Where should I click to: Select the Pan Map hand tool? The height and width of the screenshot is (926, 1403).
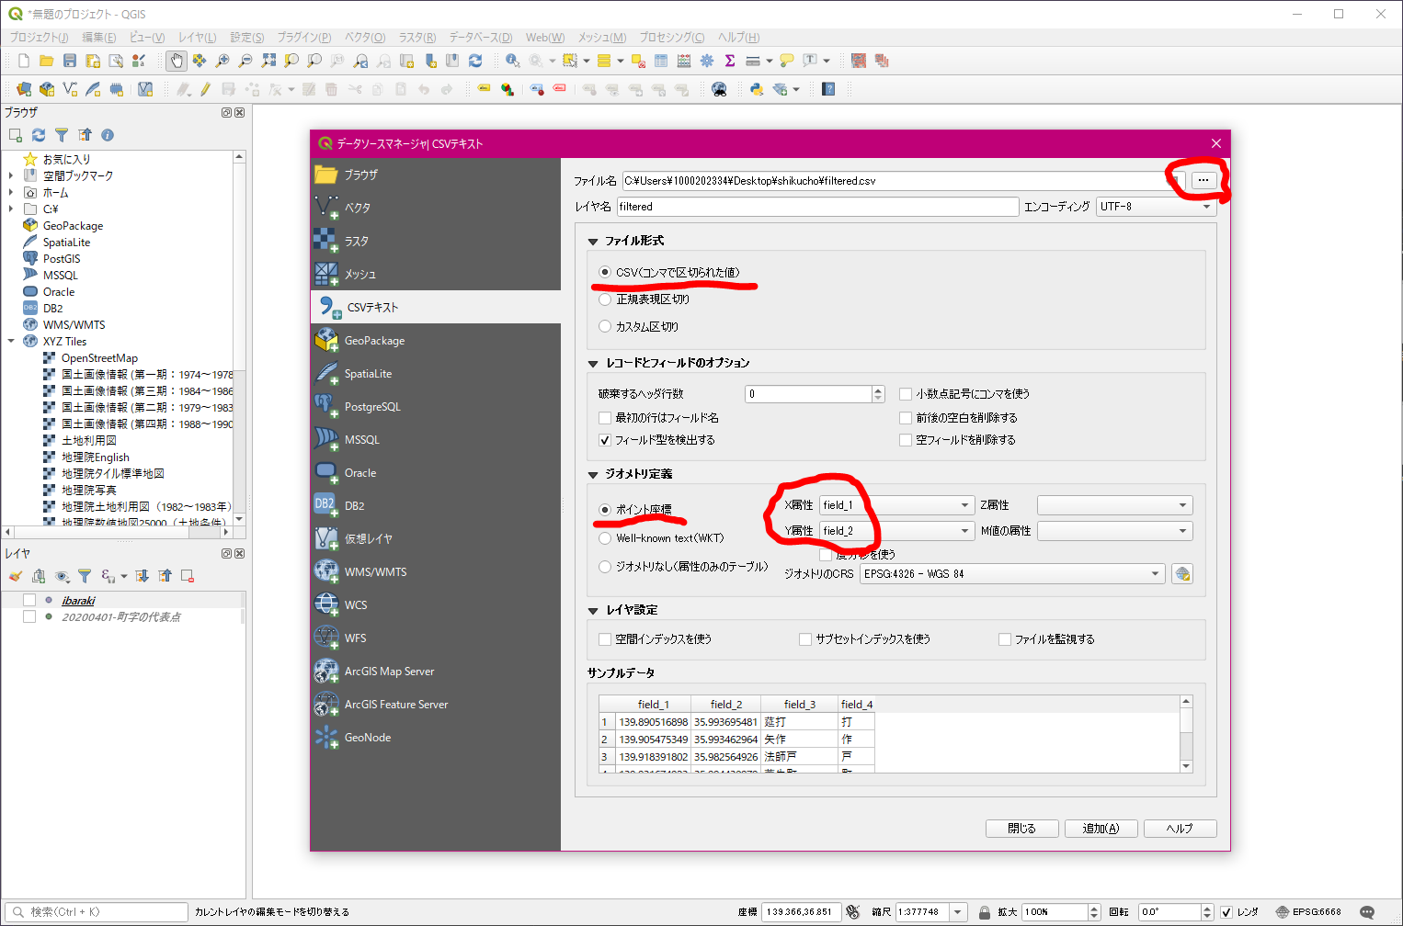pos(176,61)
